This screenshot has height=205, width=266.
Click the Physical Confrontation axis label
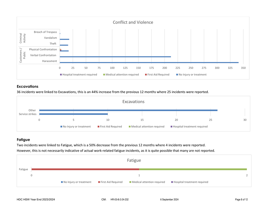[x=43, y=50]
